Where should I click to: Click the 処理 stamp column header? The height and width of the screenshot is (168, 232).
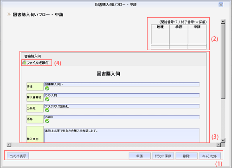[160, 27]
